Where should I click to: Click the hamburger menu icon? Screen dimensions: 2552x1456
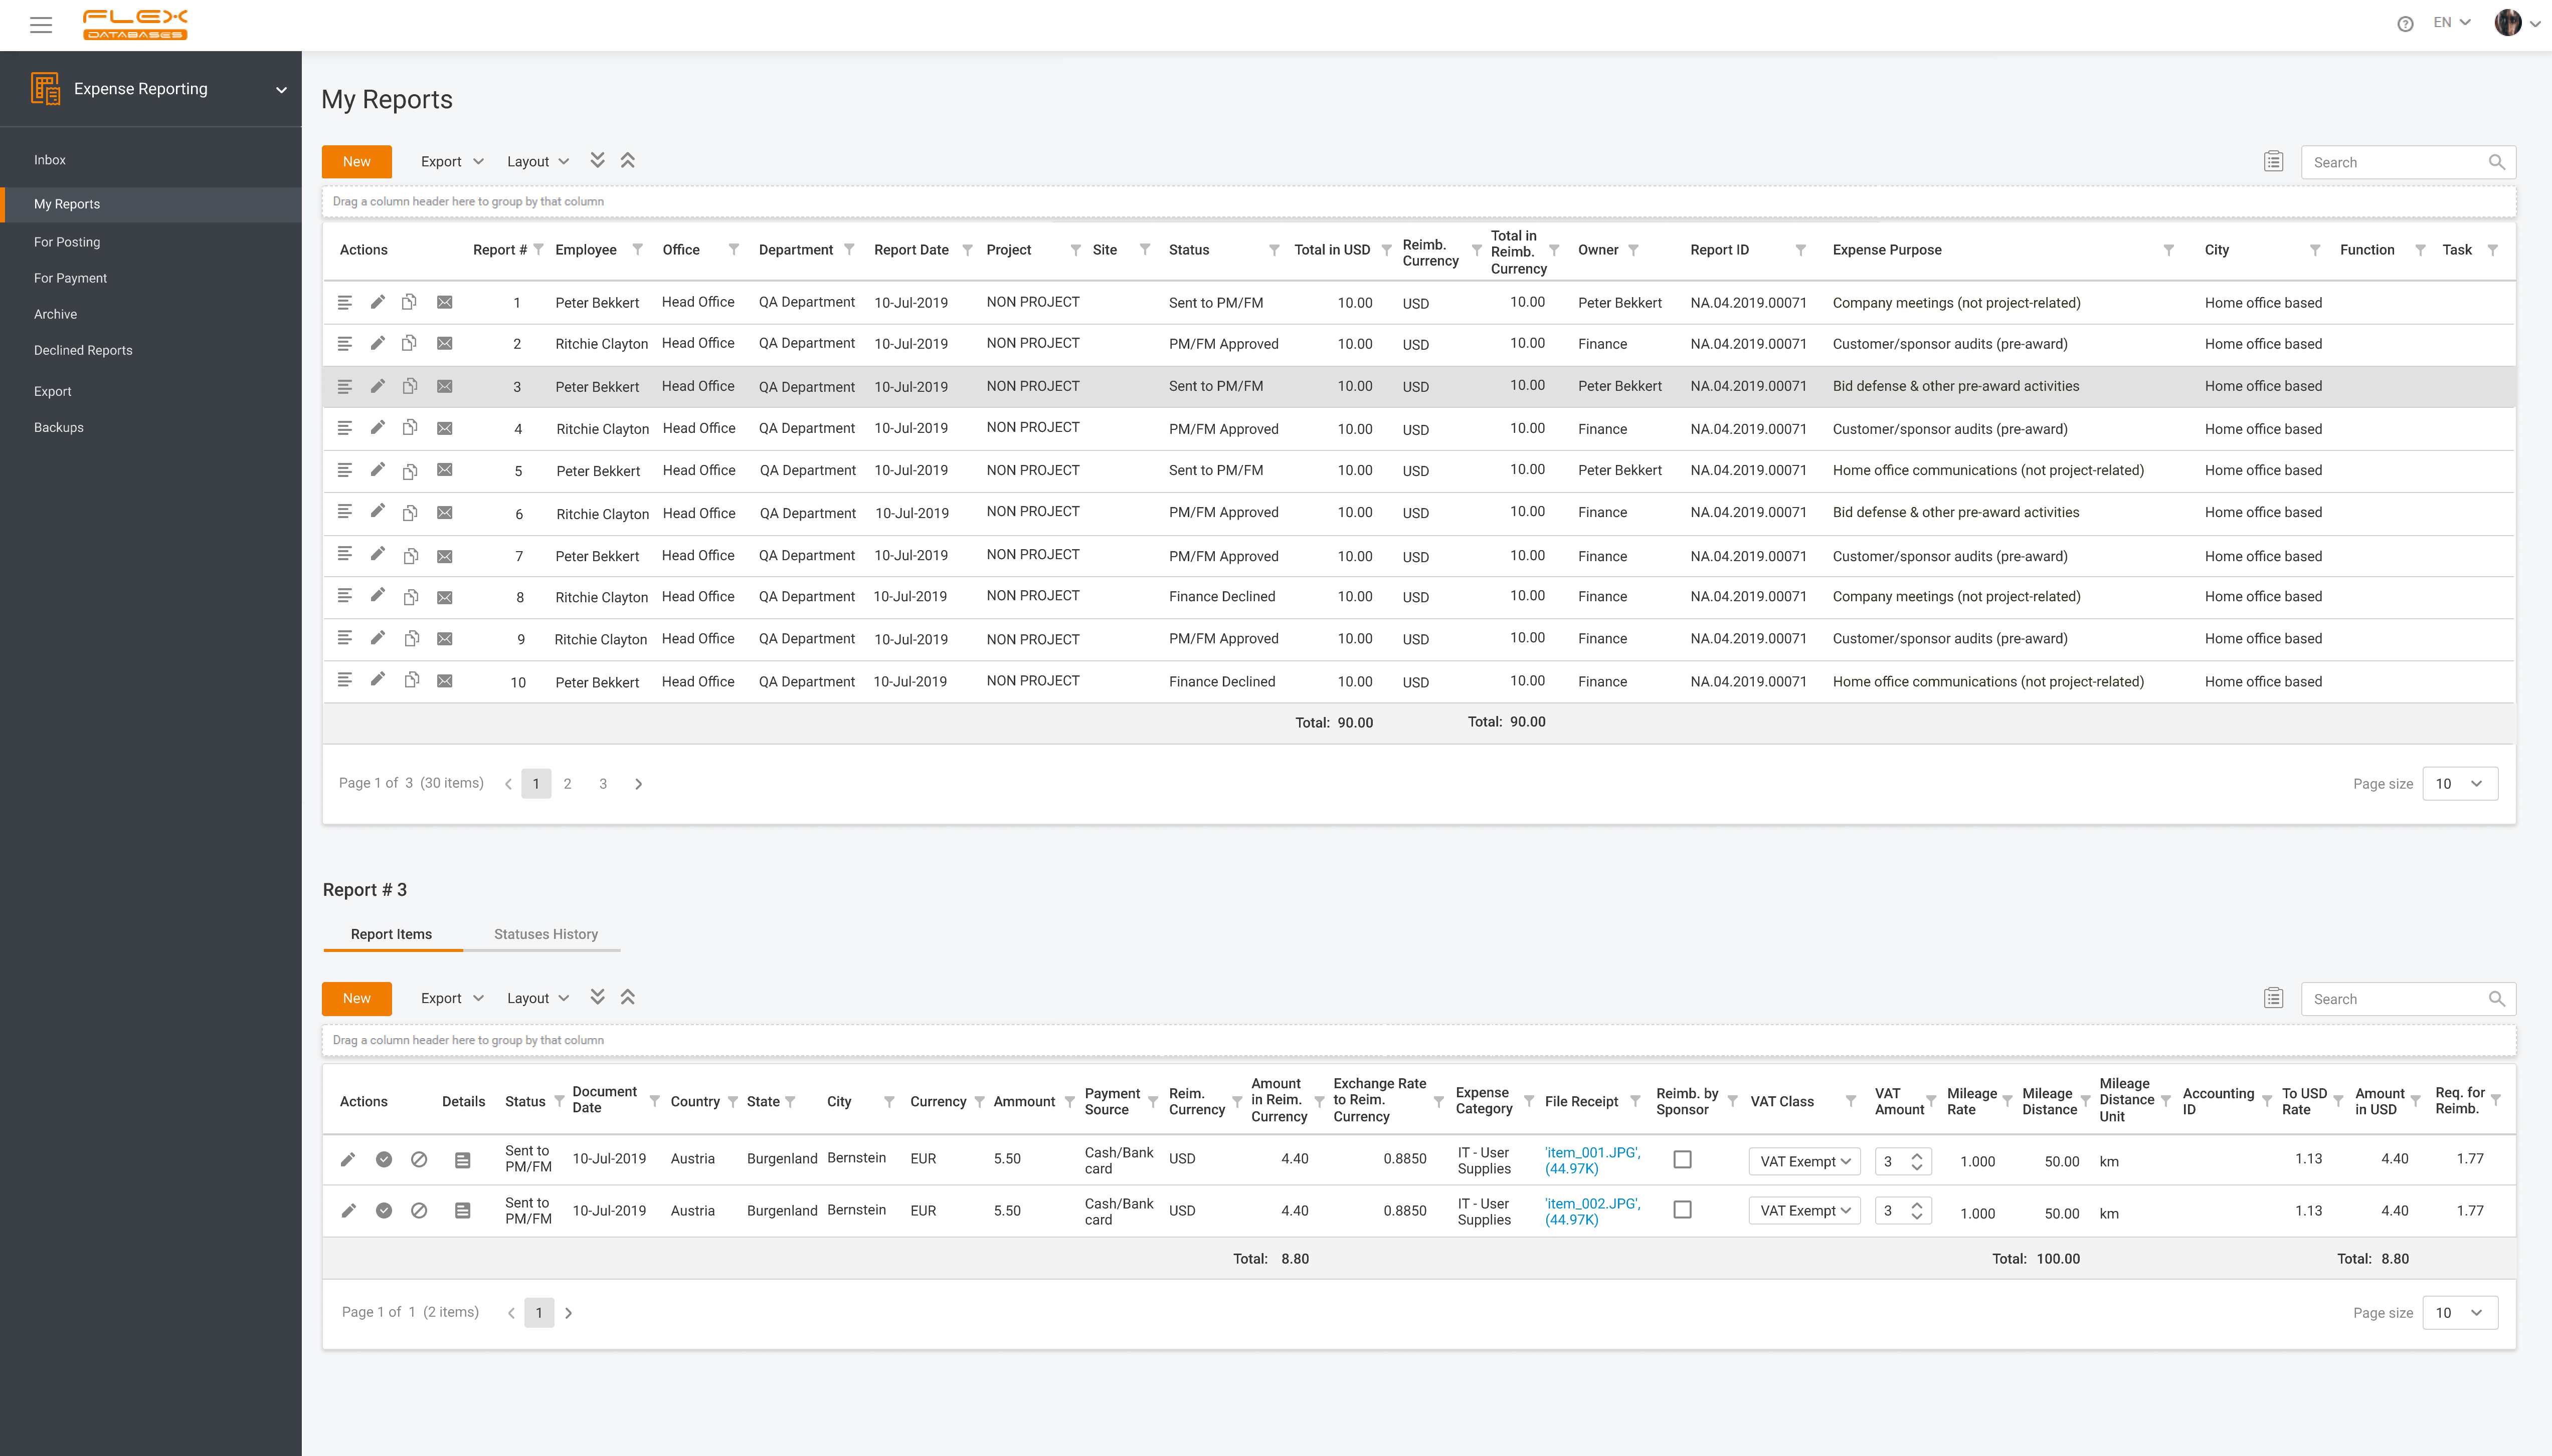click(41, 25)
